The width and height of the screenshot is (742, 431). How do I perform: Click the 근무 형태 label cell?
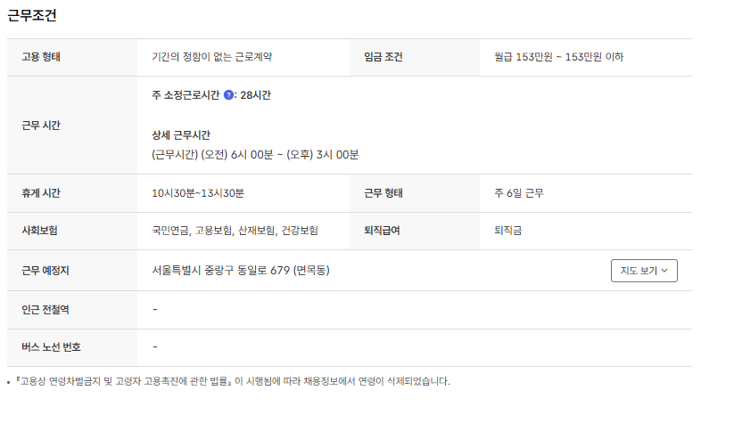pos(383,192)
